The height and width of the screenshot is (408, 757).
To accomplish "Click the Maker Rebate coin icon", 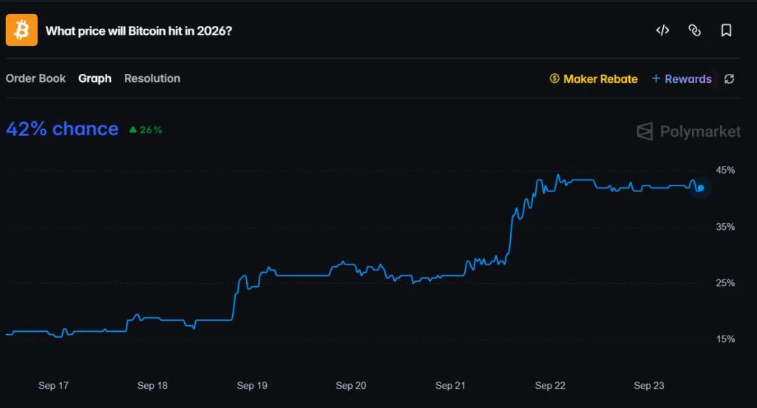I will point(554,78).
